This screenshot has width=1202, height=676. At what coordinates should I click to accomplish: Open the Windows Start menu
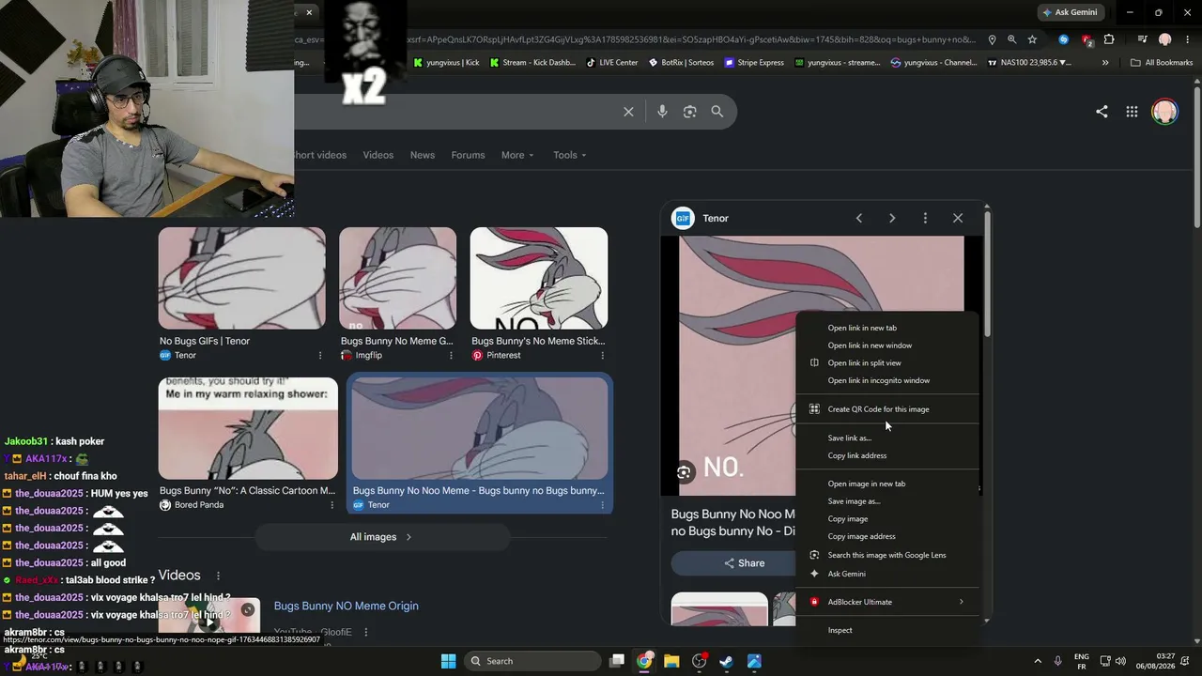(x=448, y=661)
